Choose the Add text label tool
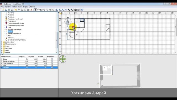 tap(53, 10)
